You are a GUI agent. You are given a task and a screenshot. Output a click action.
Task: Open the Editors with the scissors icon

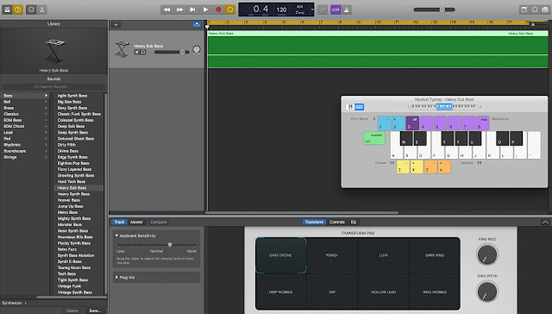pos(41,9)
